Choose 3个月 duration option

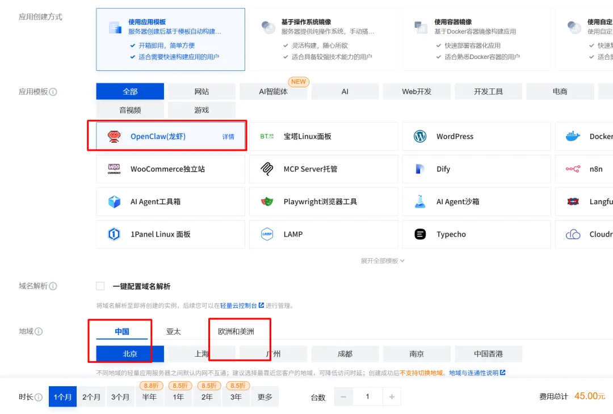120,397
